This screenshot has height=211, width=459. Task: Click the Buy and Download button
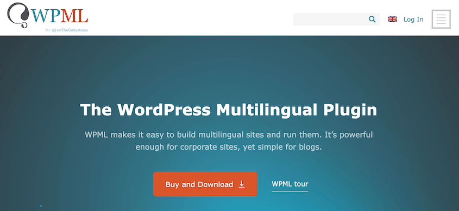tap(205, 184)
